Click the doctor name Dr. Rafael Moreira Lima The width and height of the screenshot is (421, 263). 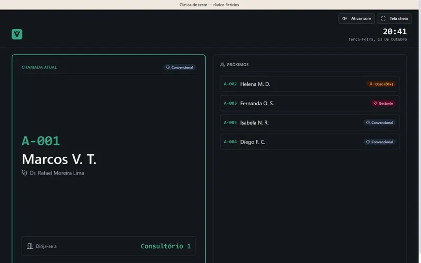pyautogui.click(x=57, y=173)
